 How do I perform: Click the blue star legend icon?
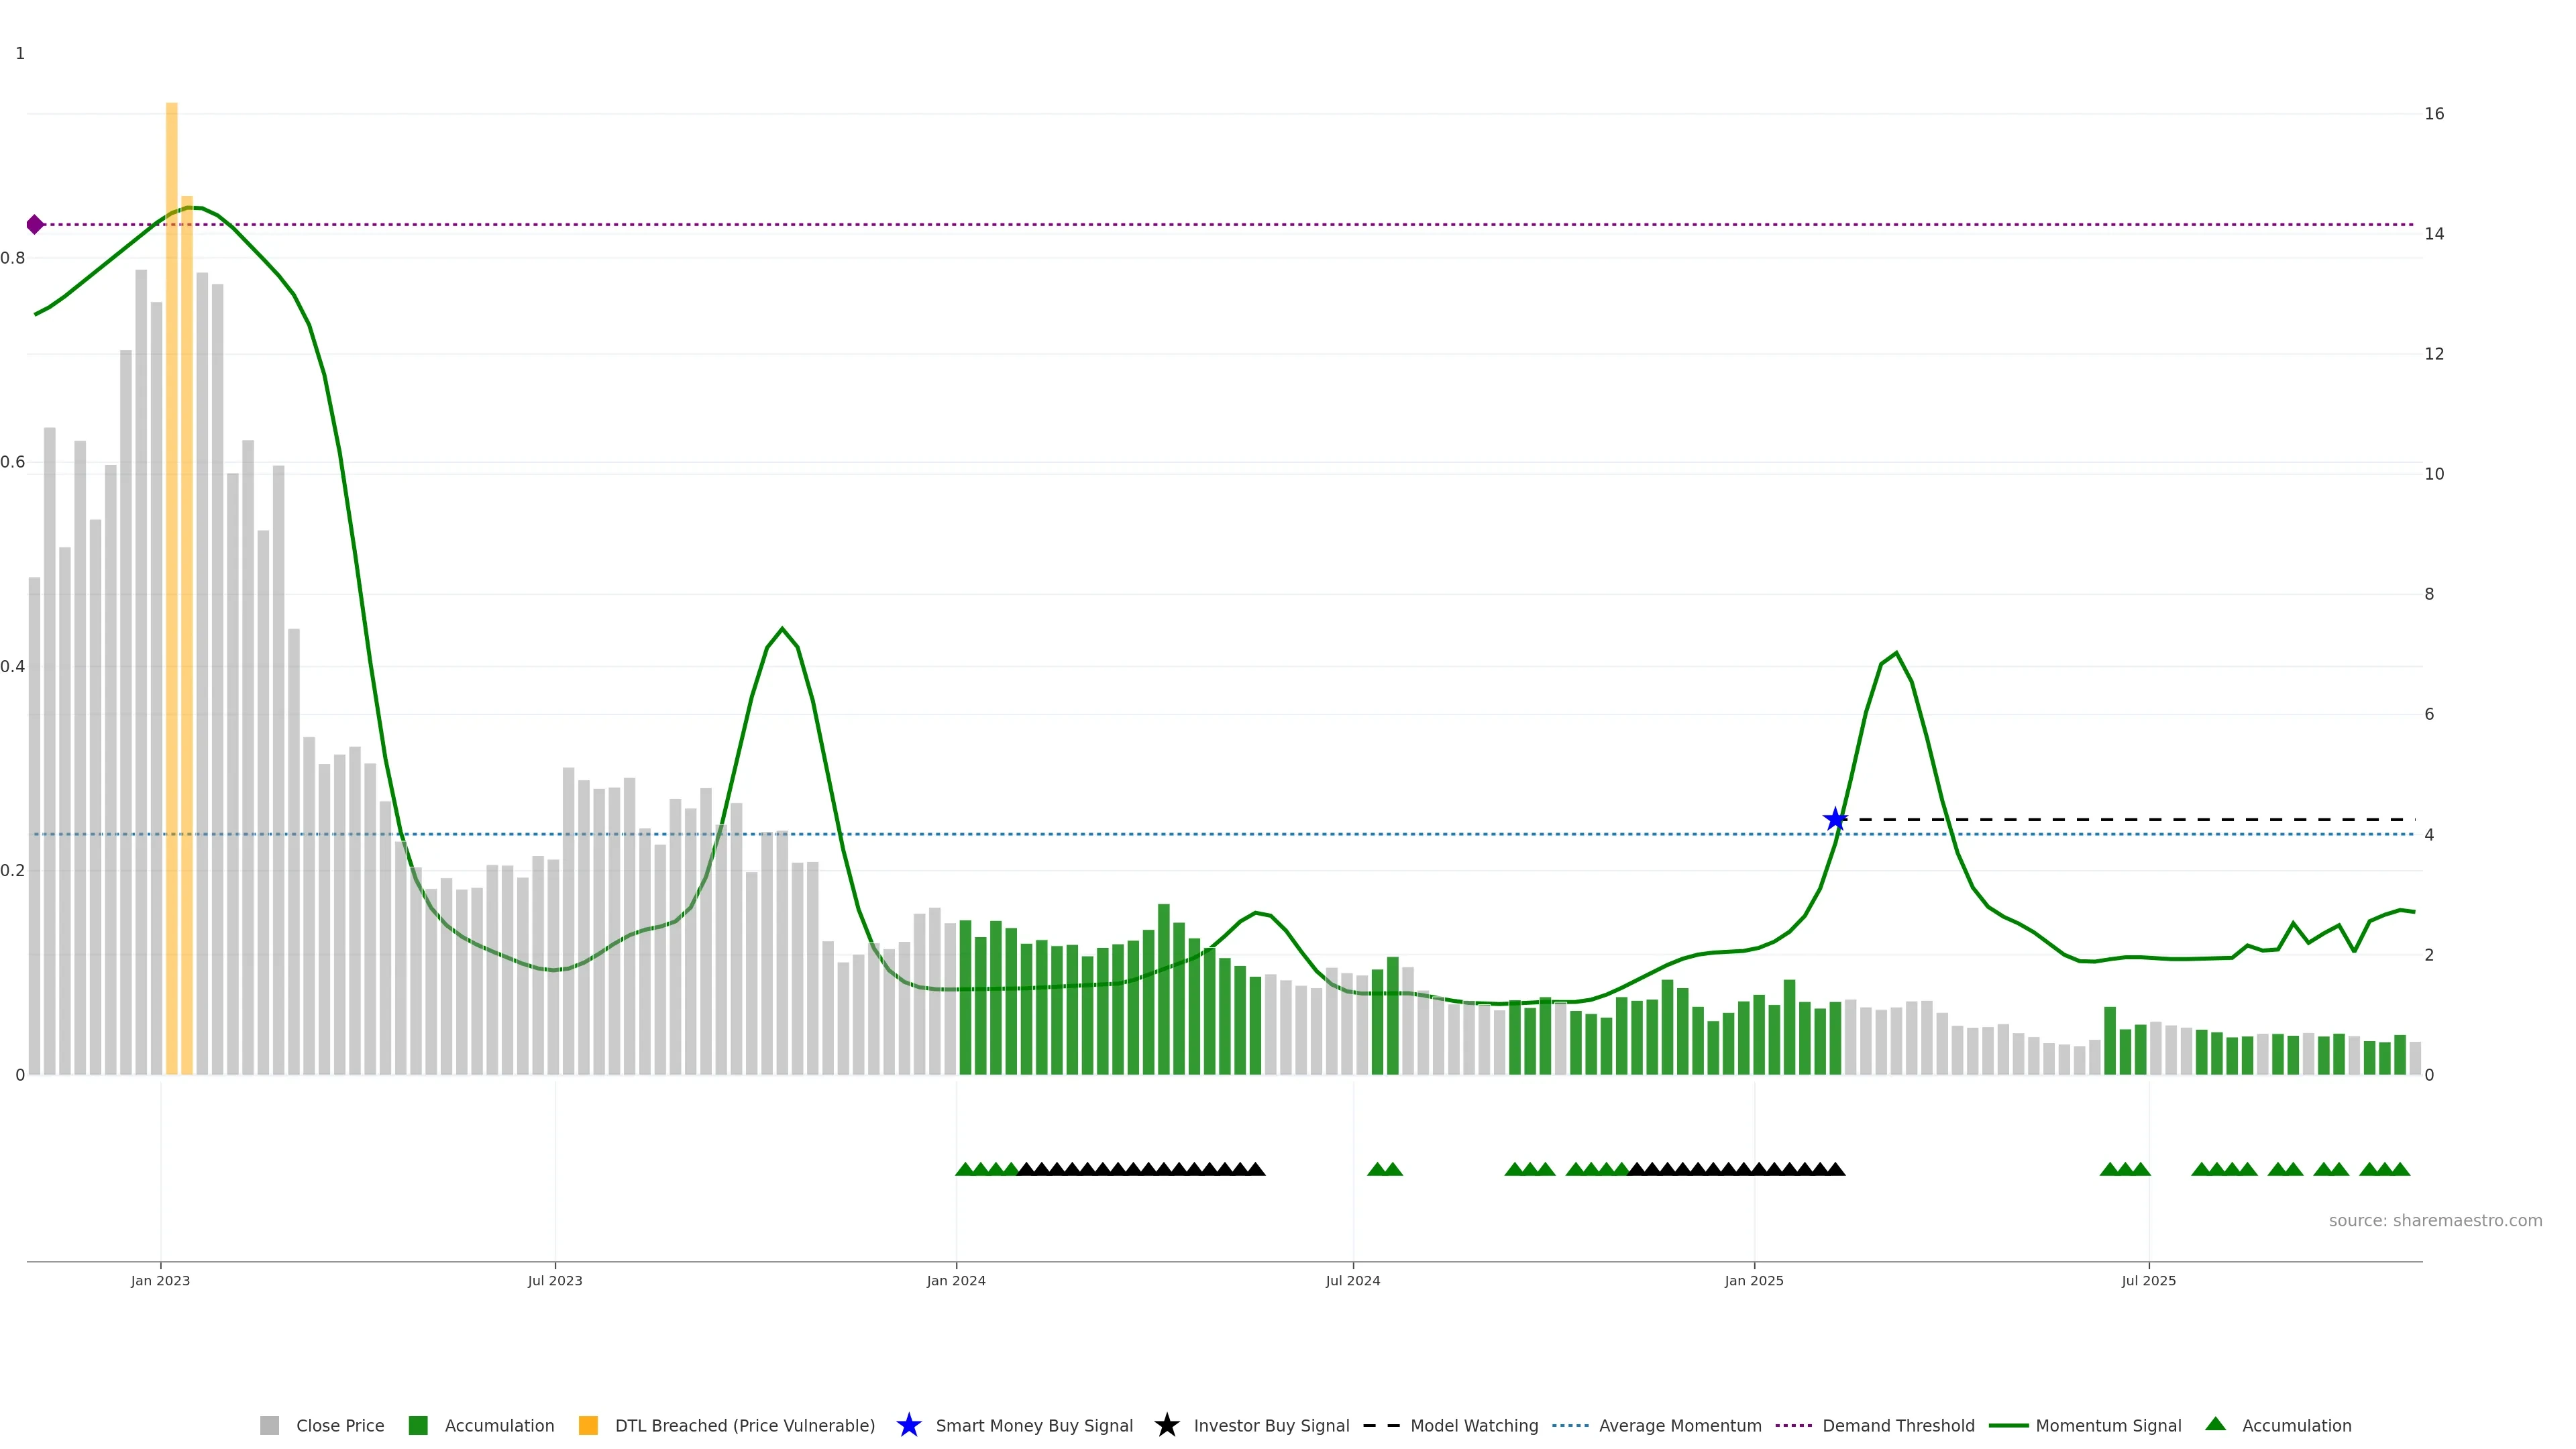[908, 1425]
